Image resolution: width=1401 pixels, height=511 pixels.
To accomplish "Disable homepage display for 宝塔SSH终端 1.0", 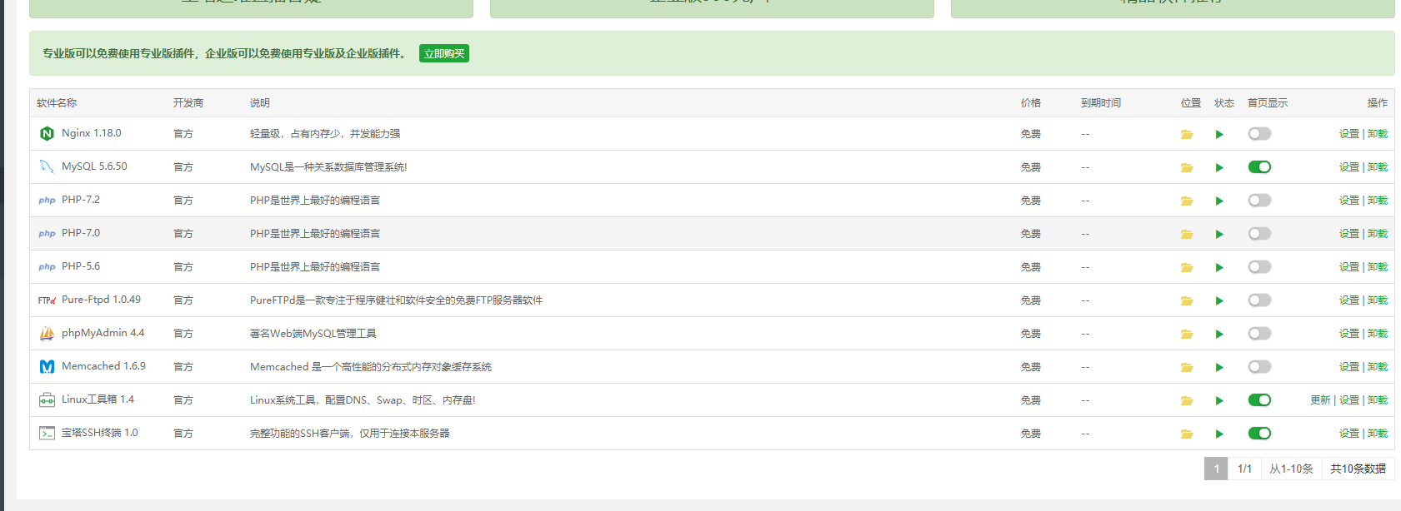I will (1259, 434).
